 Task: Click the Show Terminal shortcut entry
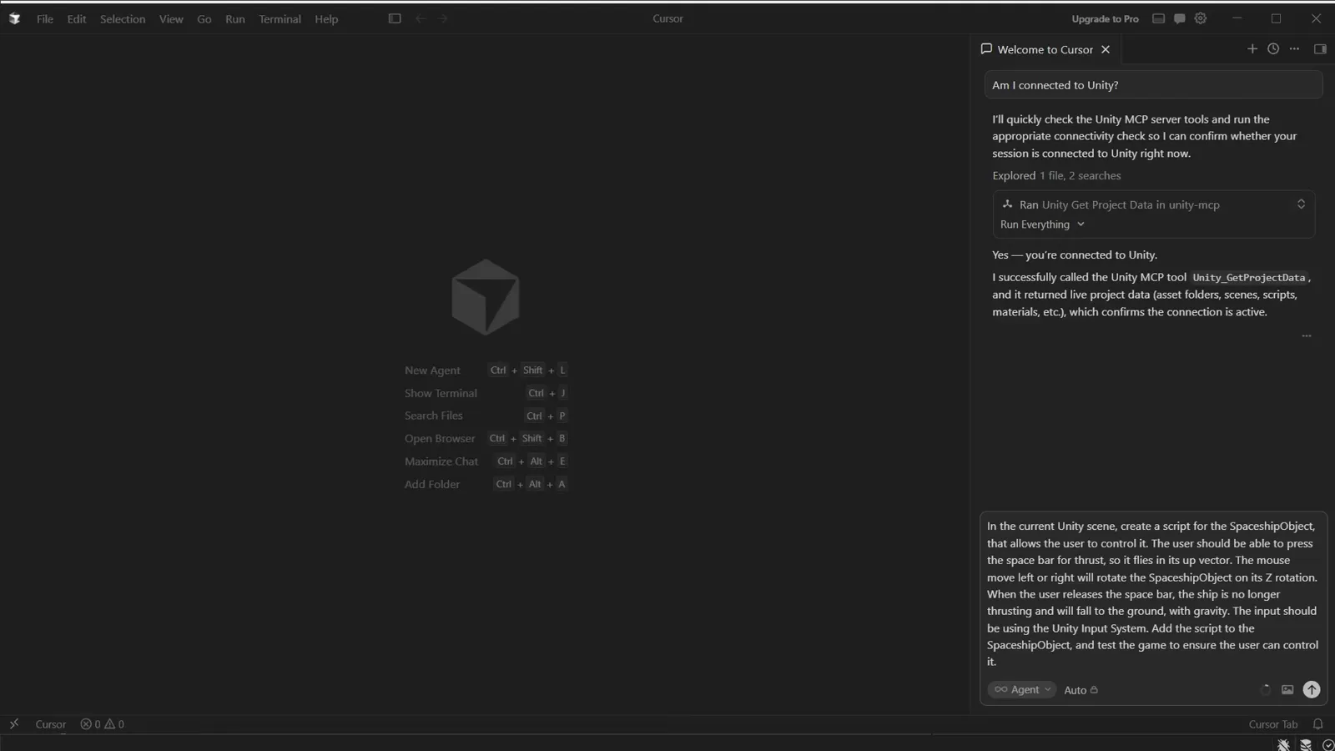[486, 393]
